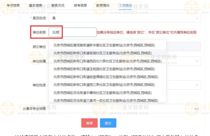Expand the 单位性质 dropdown arrow
Viewport: 210px width, 136px height.
(197, 85)
